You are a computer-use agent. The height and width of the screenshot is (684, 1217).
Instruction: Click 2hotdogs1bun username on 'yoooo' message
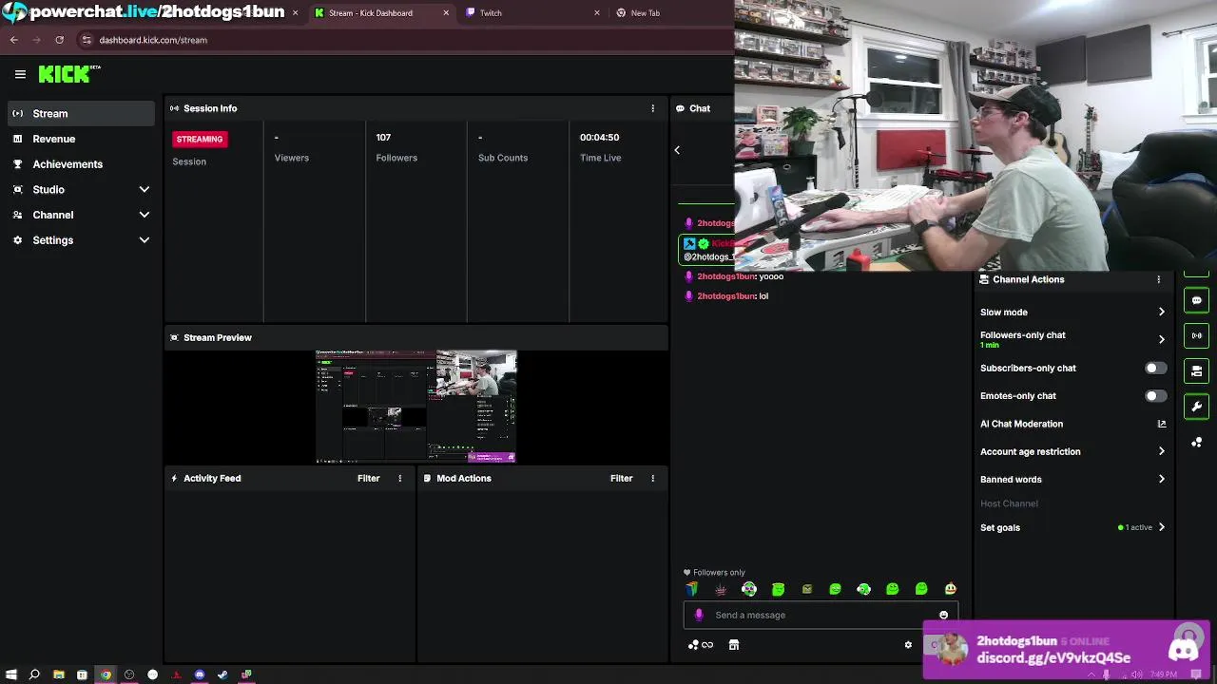coord(725,276)
